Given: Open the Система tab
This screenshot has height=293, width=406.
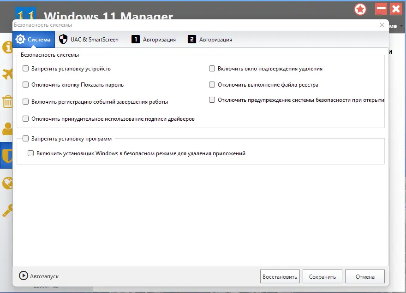Looking at the screenshot, I should [34, 39].
